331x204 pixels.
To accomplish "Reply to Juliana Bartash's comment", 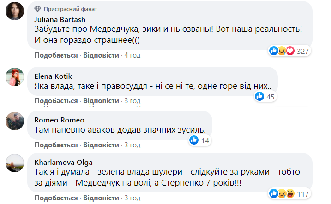I will click(x=101, y=55).
